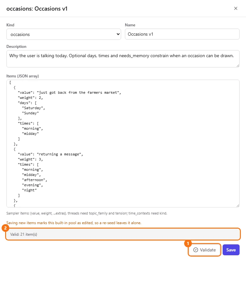Click the "weight": 2 line
Viewport: 246px width, 289px height.
(x=30, y=98)
